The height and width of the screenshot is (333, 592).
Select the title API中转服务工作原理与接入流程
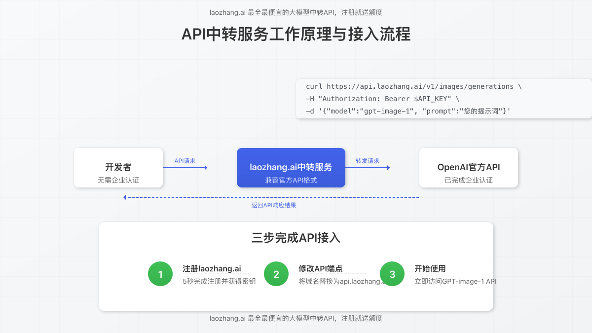coord(296,35)
